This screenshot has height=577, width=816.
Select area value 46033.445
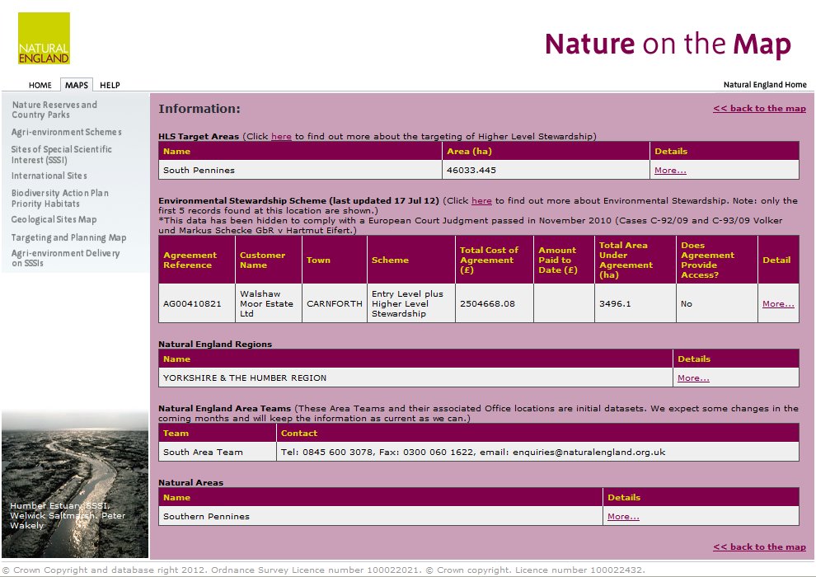(546, 170)
